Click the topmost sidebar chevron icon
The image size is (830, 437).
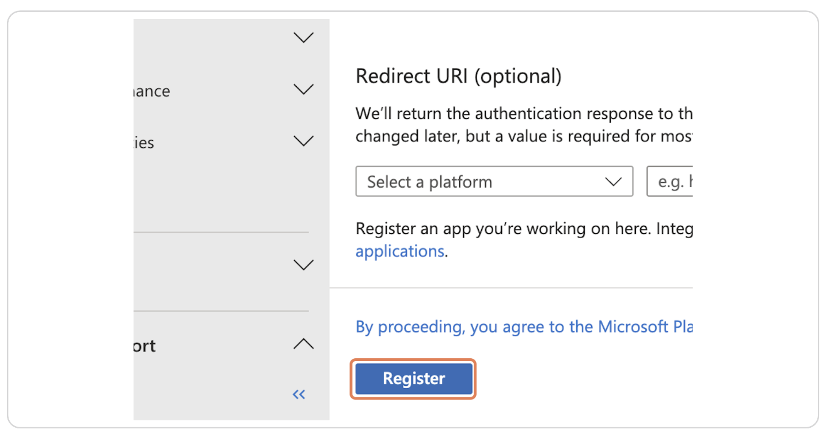coord(303,36)
